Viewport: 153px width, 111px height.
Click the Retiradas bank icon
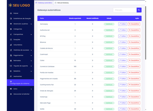pos(11,61)
